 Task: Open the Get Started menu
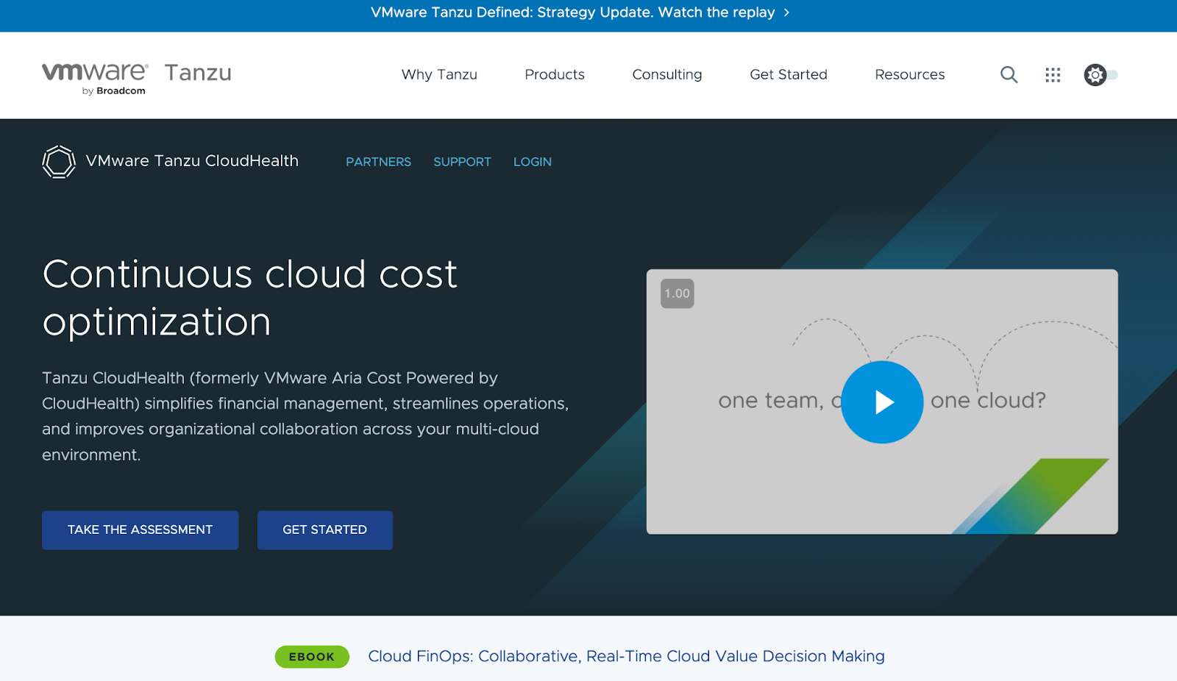pos(789,74)
